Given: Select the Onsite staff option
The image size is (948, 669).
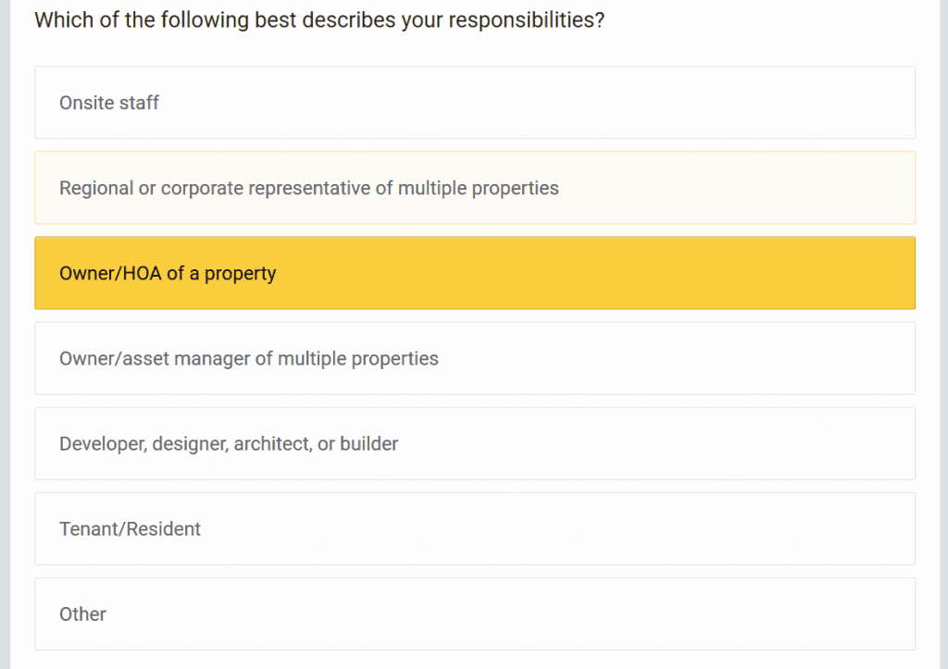Looking at the screenshot, I should click(x=475, y=103).
